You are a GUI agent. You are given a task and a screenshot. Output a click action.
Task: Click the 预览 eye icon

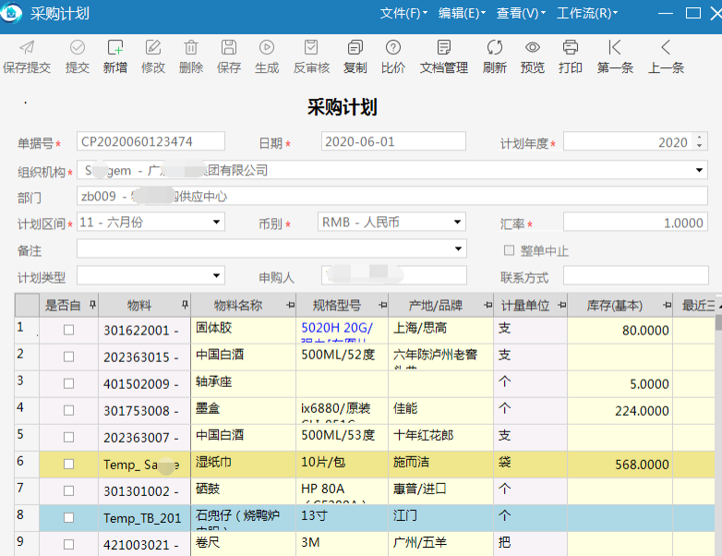click(x=533, y=47)
